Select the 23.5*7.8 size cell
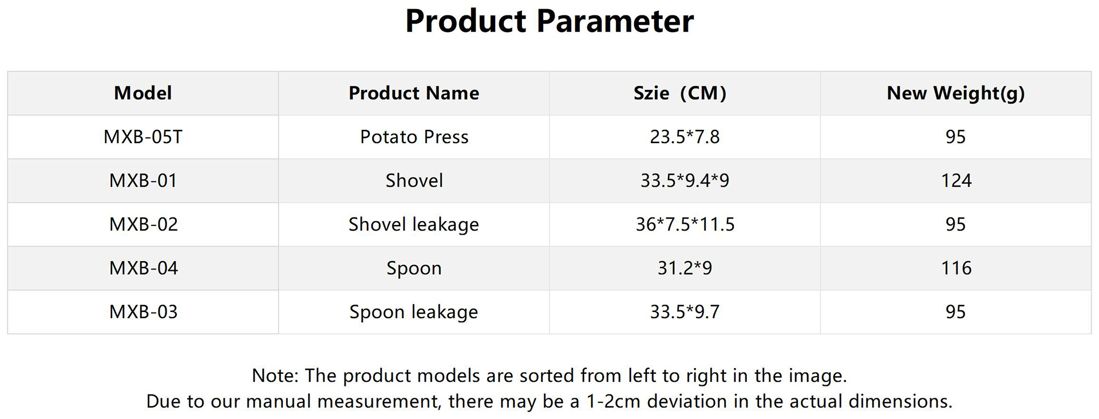Screen dimensions: 1099x419 tap(685, 137)
